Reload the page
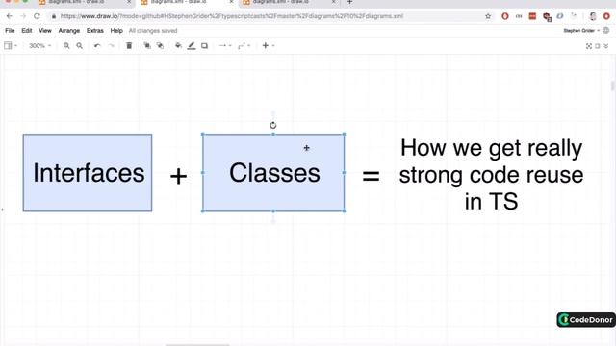The width and height of the screenshot is (616, 346). 37,16
